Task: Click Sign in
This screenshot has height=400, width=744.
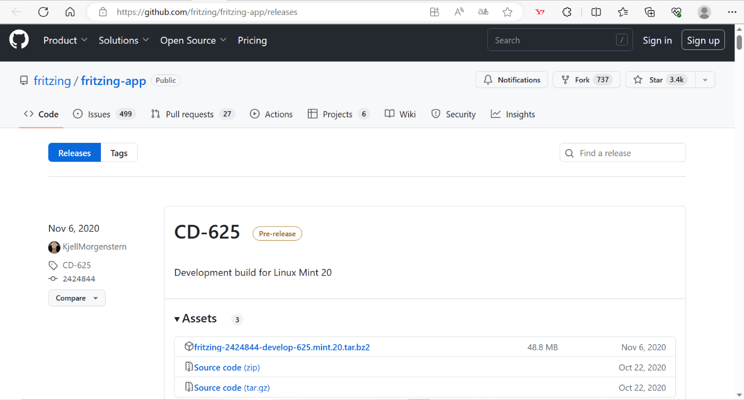Action: (x=657, y=40)
